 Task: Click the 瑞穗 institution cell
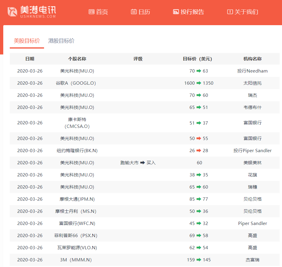[x=252, y=187]
